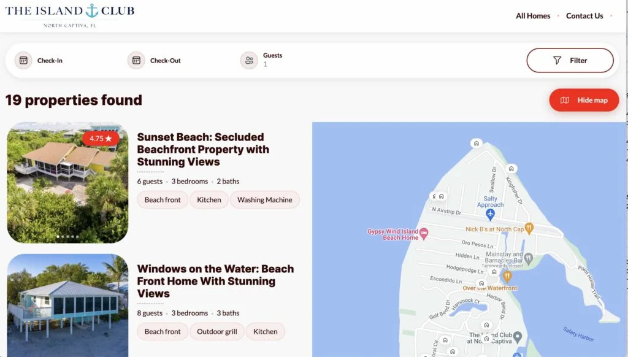628x357 pixels.
Task: Open the Check-Out date picker
Action: click(x=165, y=61)
